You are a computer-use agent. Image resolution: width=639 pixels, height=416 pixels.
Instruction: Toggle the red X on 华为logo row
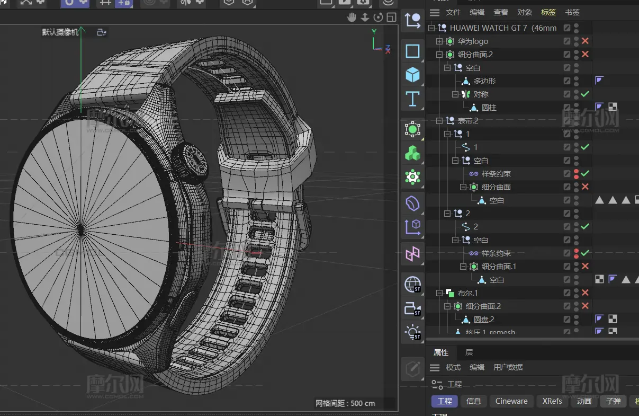point(585,41)
